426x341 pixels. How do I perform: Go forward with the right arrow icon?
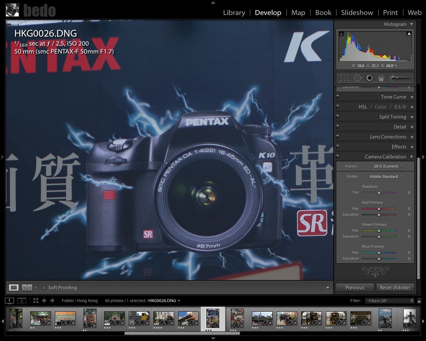tap(52, 301)
